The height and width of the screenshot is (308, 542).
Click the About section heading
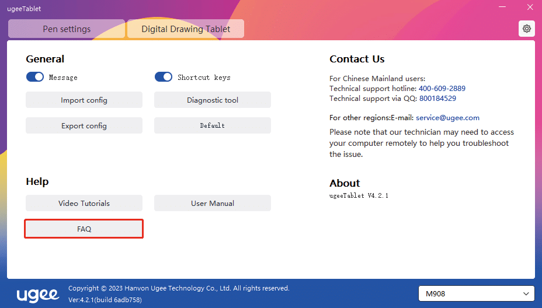(x=345, y=183)
